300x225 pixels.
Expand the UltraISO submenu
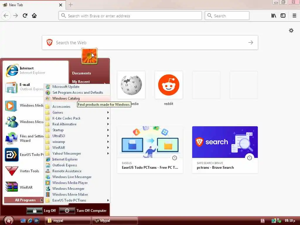click(x=77, y=136)
